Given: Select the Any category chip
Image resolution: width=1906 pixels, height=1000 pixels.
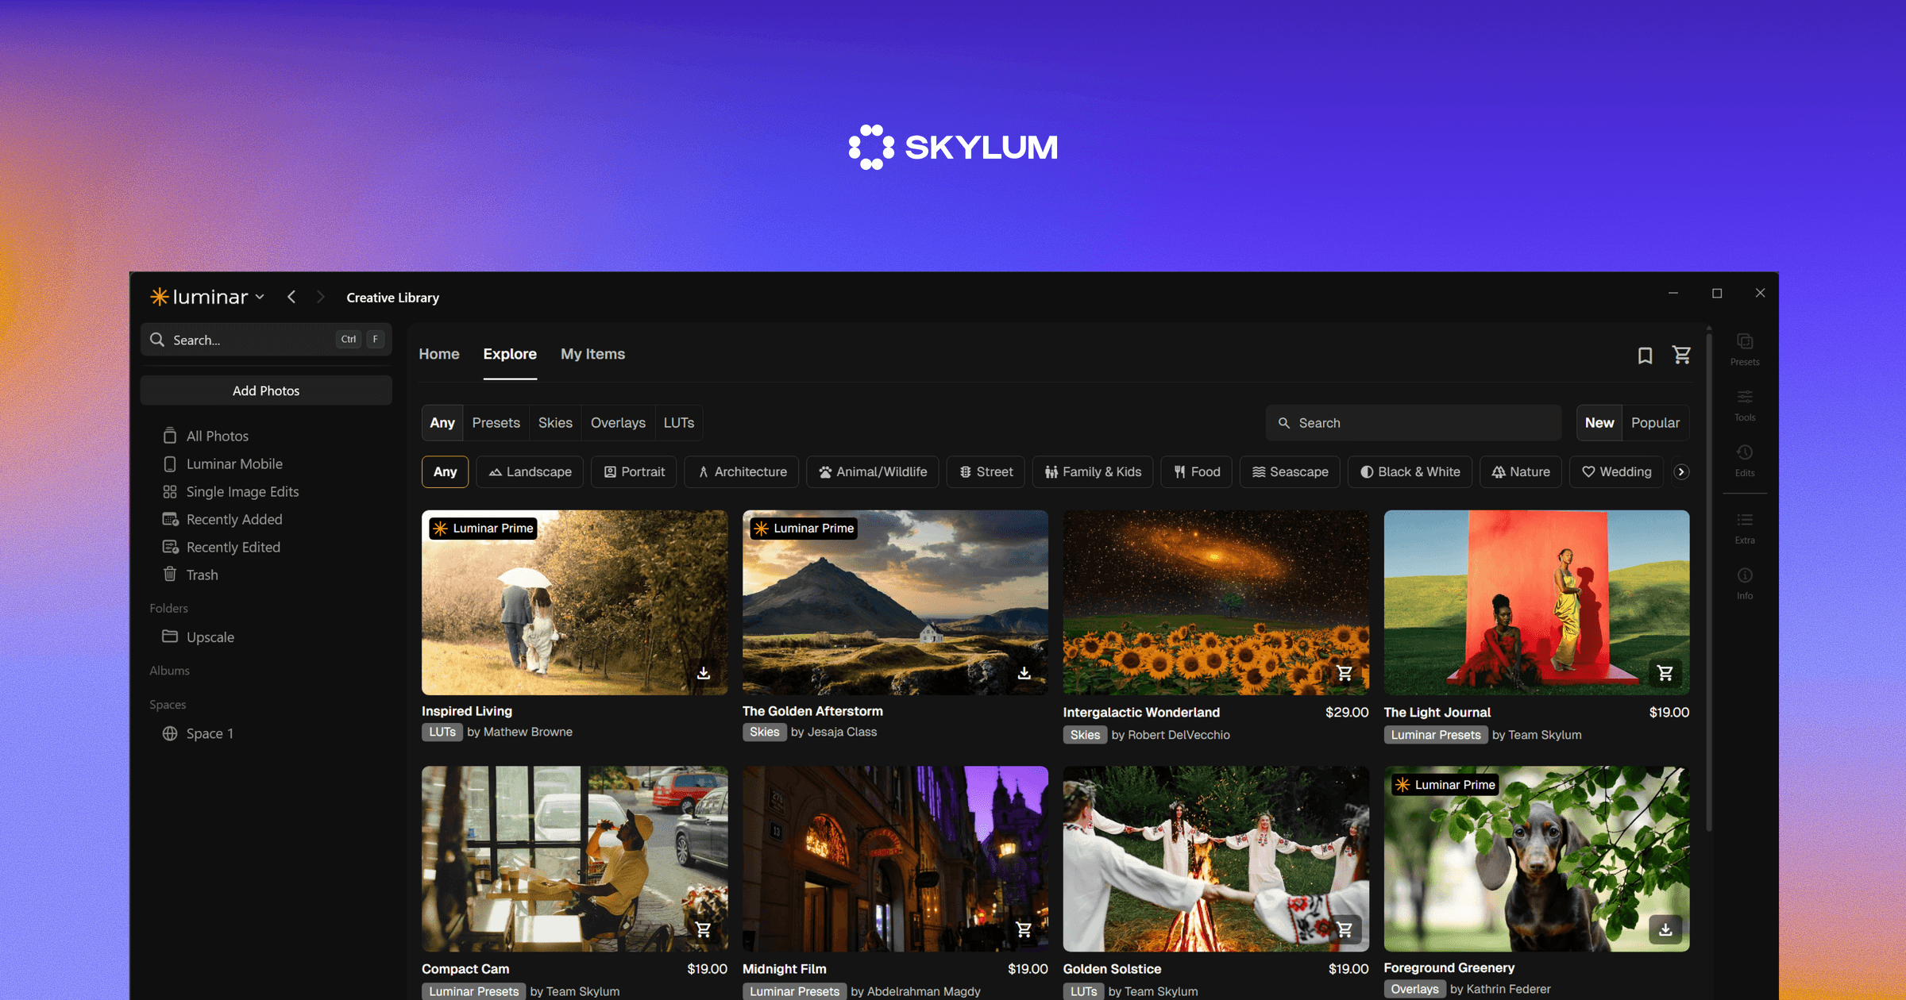Looking at the screenshot, I should (445, 471).
